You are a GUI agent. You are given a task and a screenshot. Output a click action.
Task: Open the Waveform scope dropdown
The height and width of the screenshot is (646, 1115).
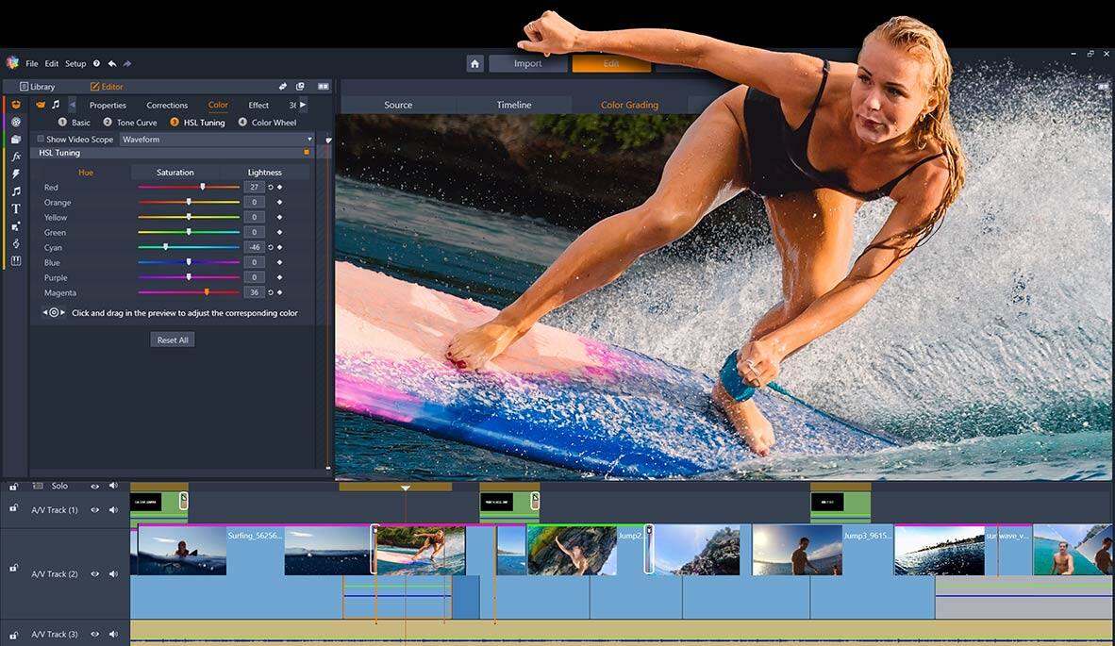click(x=217, y=140)
